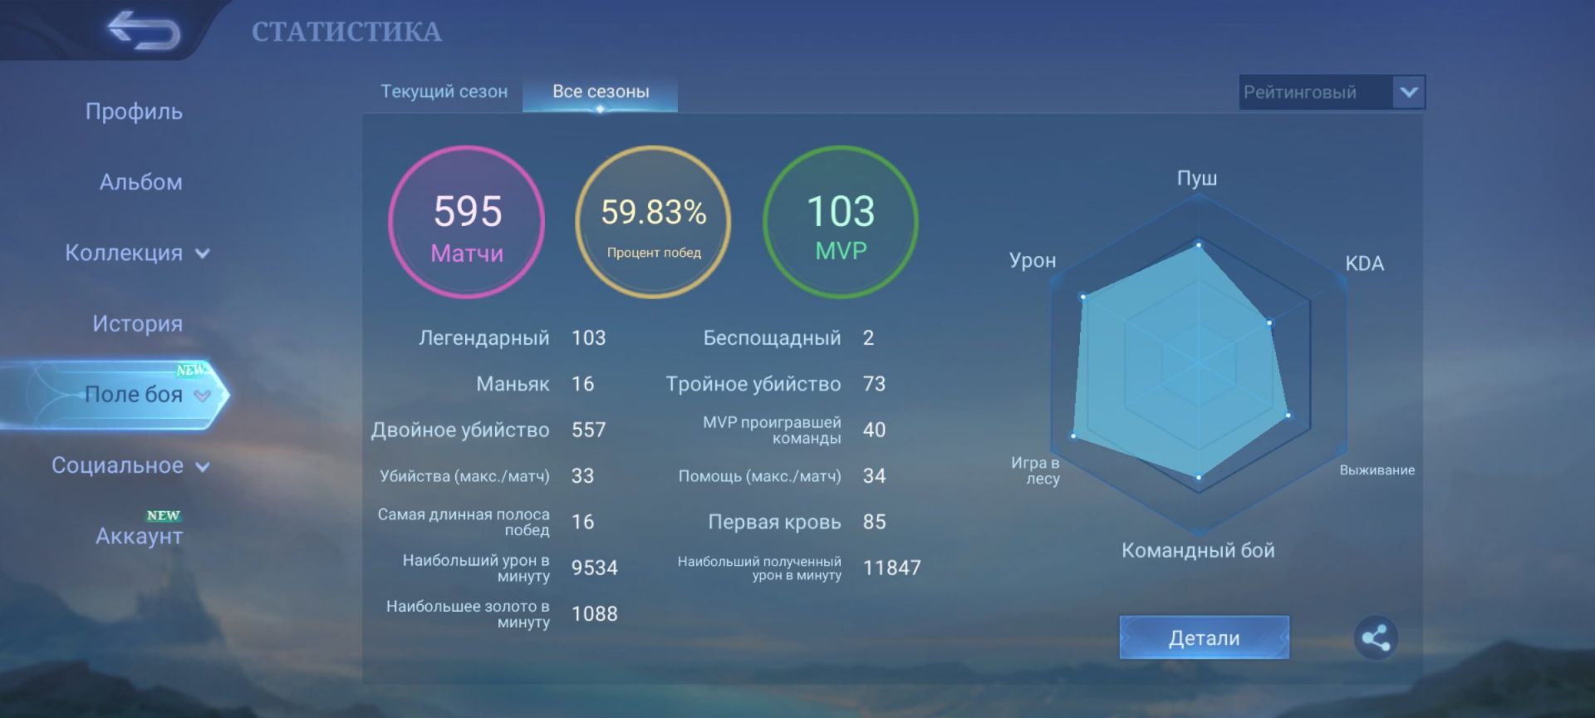Click the Командный бой chart label

[x=1197, y=550]
